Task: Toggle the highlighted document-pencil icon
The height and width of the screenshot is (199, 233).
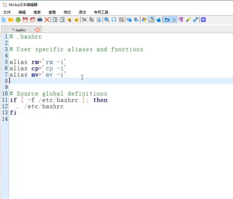Action: [x=174, y=20]
